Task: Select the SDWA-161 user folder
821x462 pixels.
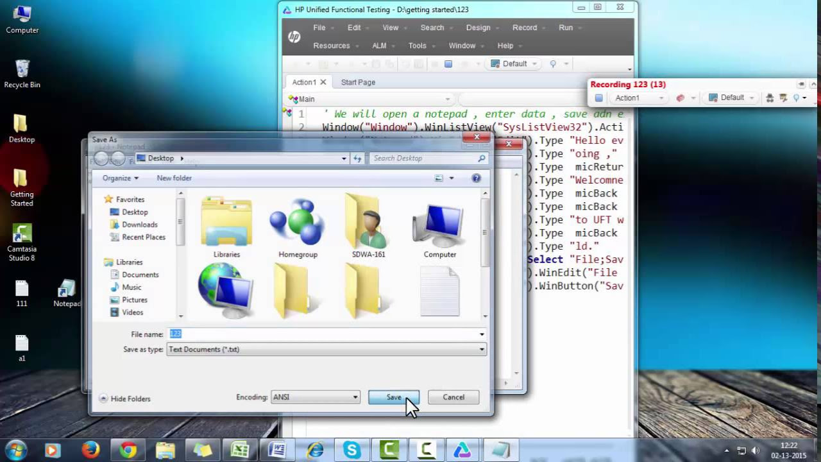Action: [x=368, y=226]
